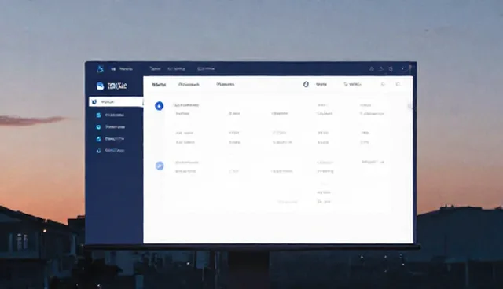Click the curved back arrow icon in the title bar
503x289 pixels.
380,69
